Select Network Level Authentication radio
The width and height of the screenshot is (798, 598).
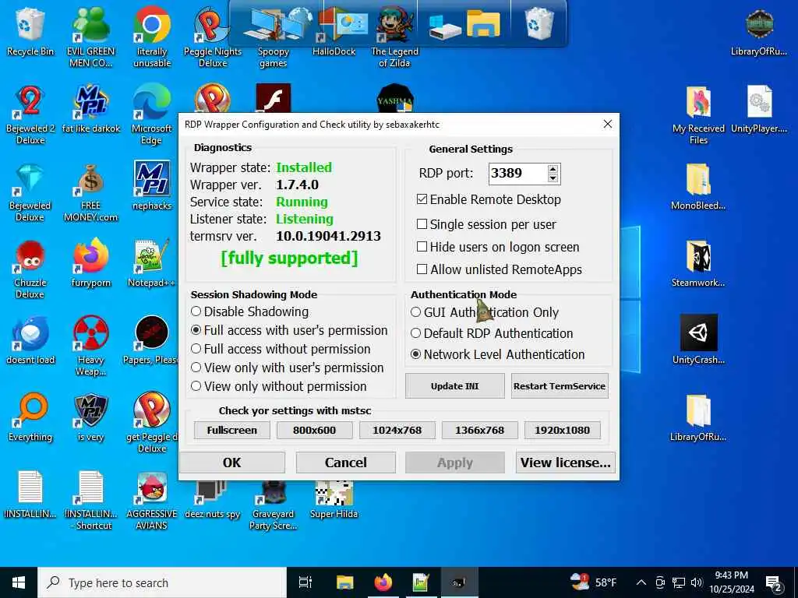pos(416,354)
